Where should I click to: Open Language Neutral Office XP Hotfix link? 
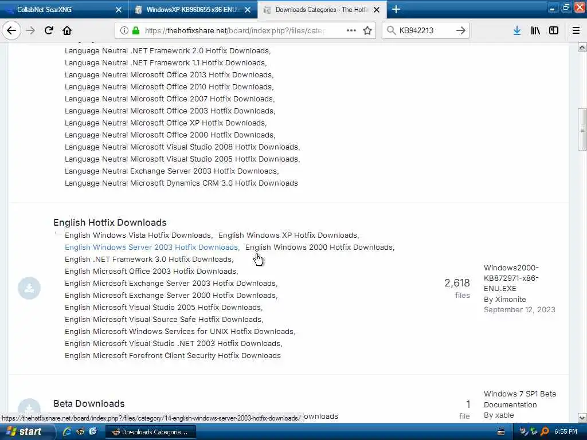point(165,123)
